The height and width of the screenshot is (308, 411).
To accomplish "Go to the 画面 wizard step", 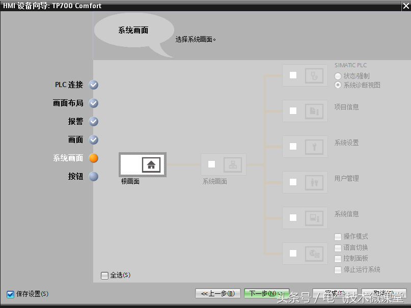I will pyautogui.click(x=76, y=140).
